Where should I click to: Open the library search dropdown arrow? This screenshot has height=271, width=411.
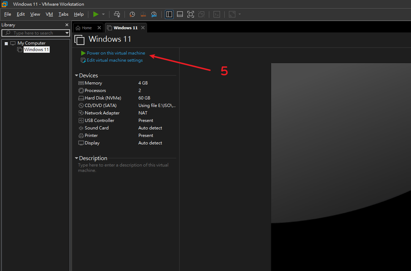[67, 33]
